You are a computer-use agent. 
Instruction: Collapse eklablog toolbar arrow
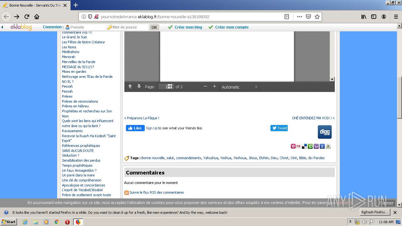(2, 27)
